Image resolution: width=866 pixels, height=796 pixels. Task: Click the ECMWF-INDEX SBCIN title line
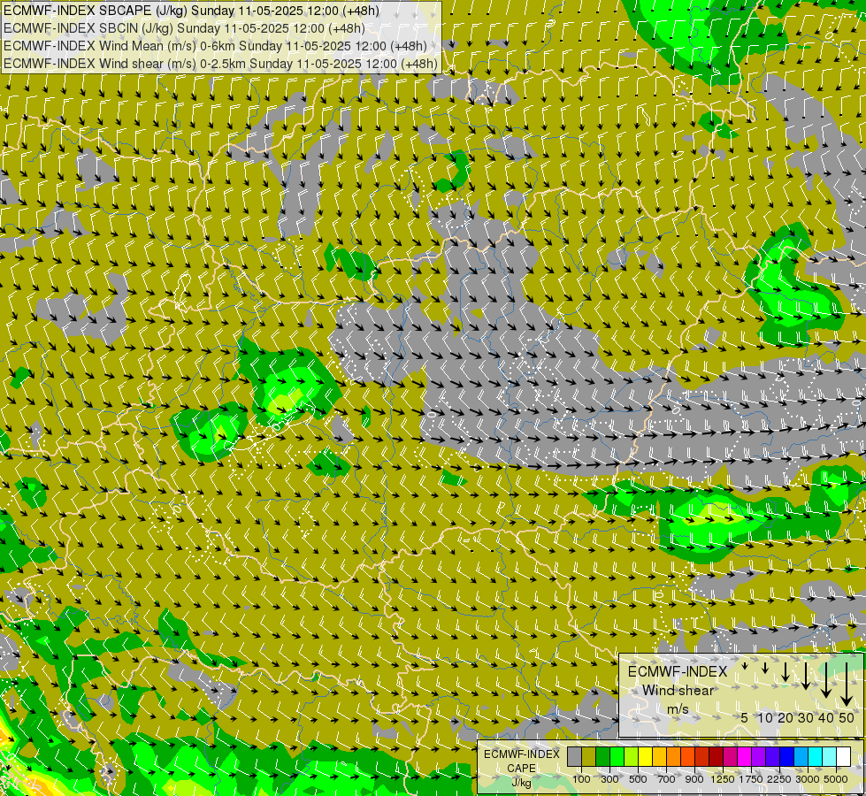pos(184,28)
